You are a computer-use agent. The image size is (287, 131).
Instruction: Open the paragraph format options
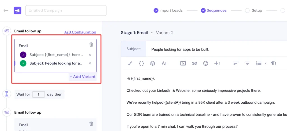[x=274, y=63]
